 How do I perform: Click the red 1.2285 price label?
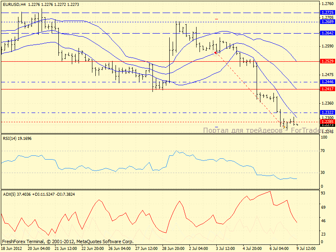point(328,122)
